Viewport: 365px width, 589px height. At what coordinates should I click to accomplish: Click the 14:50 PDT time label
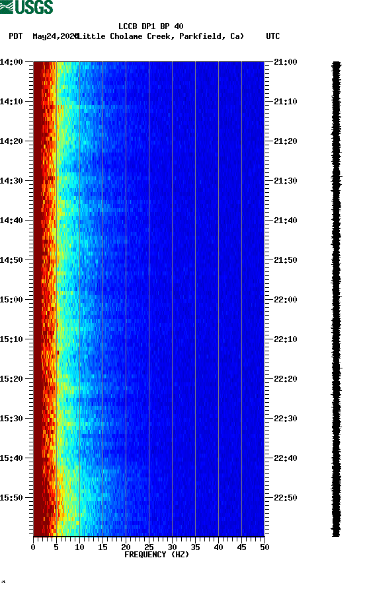pyautogui.click(x=12, y=260)
